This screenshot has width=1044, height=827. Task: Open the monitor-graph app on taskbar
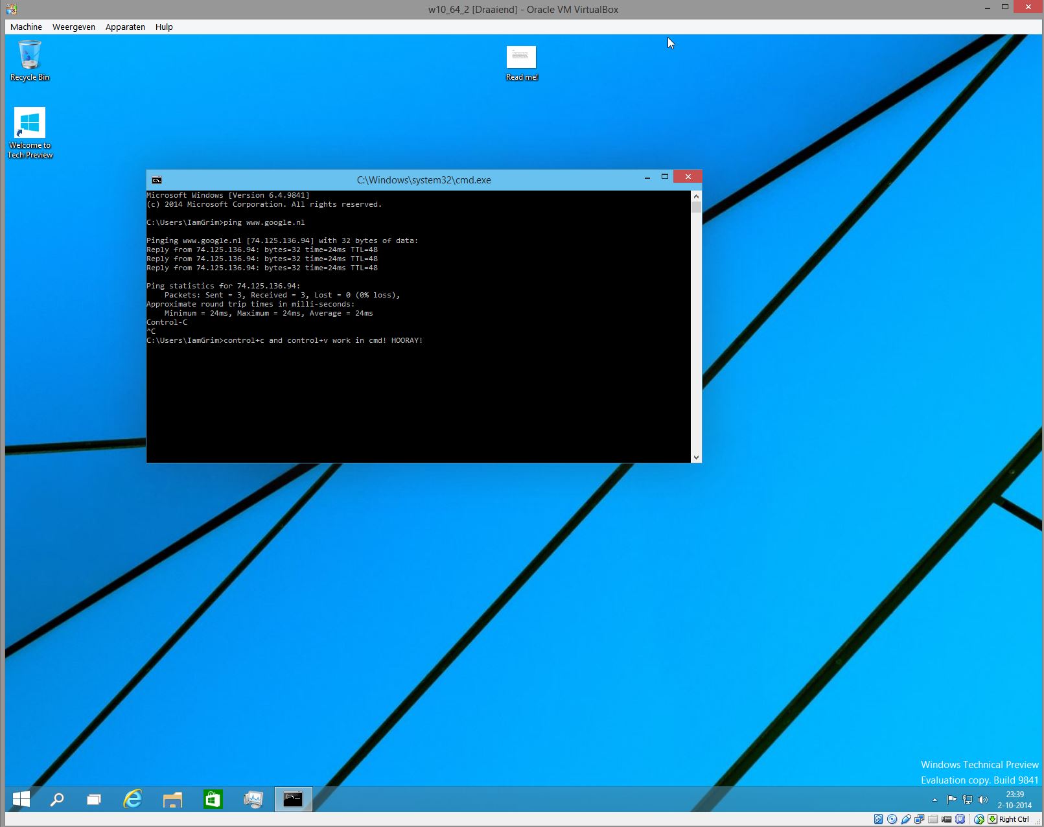pos(253,799)
